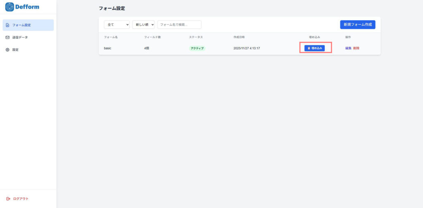Focus the フォーム名で検索 search field
The width and height of the screenshot is (423, 208).
179,25
